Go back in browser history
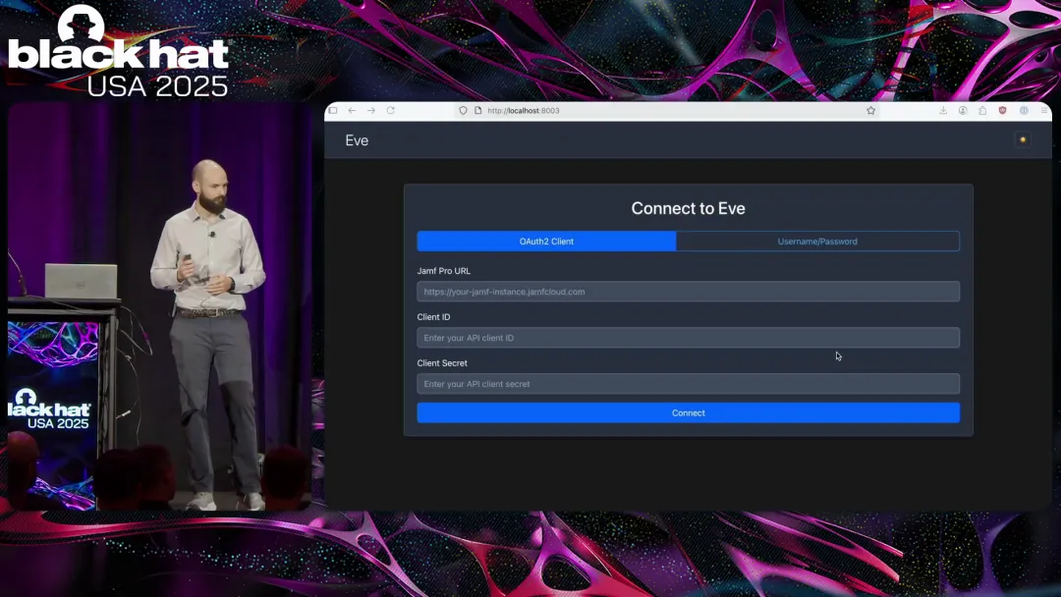1061x597 pixels. (352, 110)
